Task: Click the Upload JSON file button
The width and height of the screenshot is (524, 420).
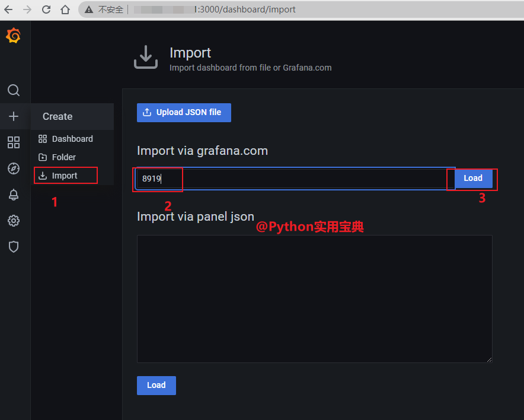Action: [184, 113]
